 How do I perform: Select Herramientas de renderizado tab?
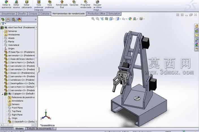(68, 14)
